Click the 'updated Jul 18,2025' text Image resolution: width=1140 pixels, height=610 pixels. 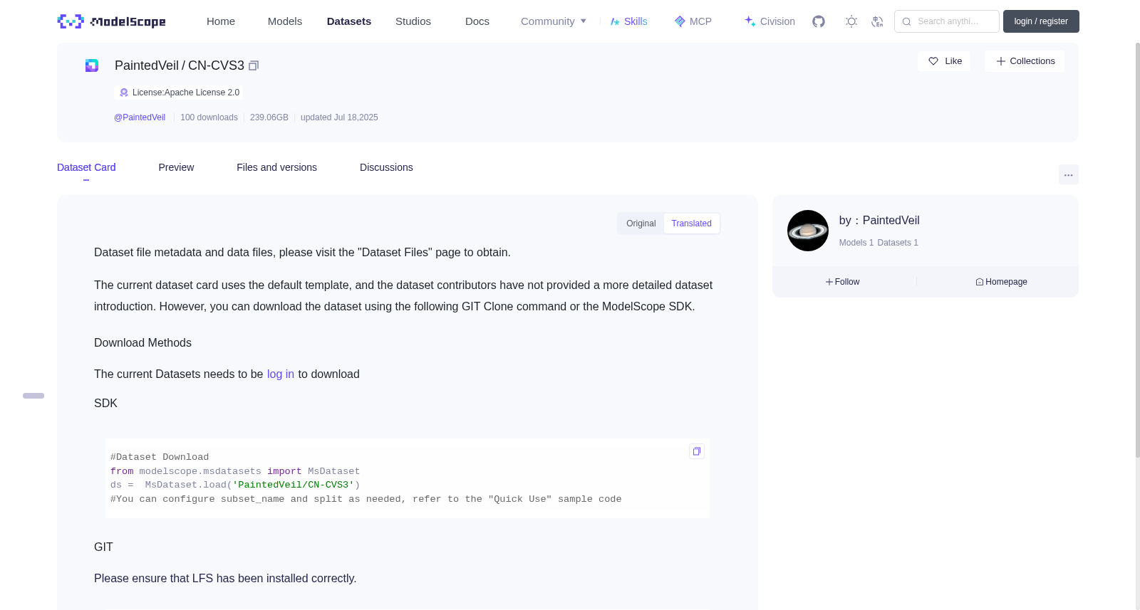(339, 117)
